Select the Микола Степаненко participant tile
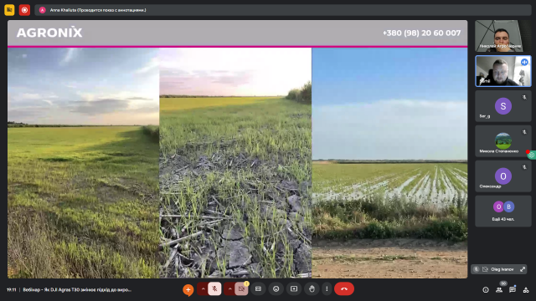The height and width of the screenshot is (301, 536). tap(503, 141)
